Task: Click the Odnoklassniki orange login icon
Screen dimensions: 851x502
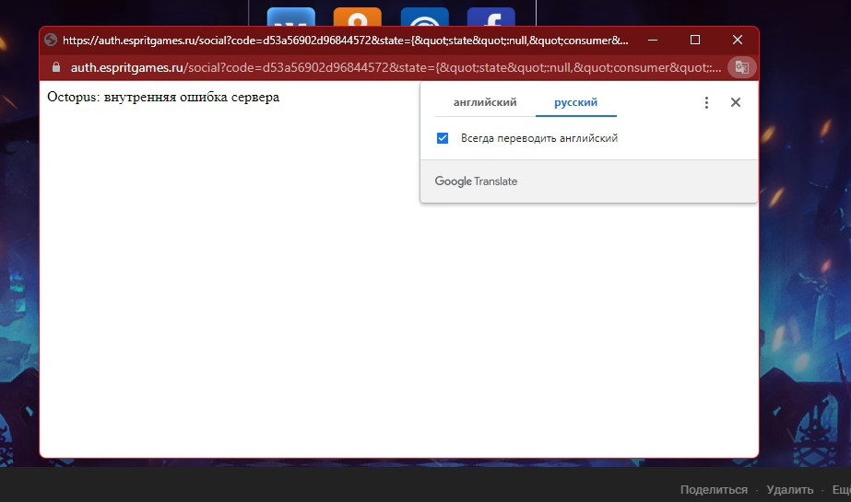Action: (357, 18)
